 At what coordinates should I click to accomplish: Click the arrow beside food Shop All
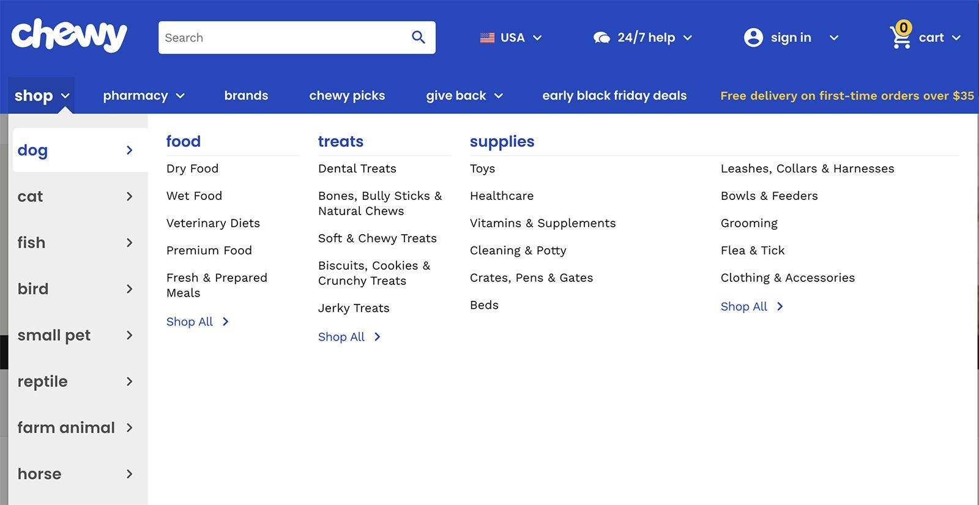click(x=226, y=322)
